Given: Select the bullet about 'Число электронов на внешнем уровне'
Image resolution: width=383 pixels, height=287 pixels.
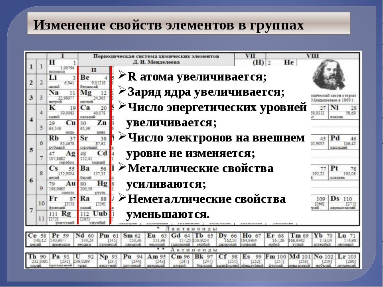Looking at the screenshot, I should click(211, 145).
